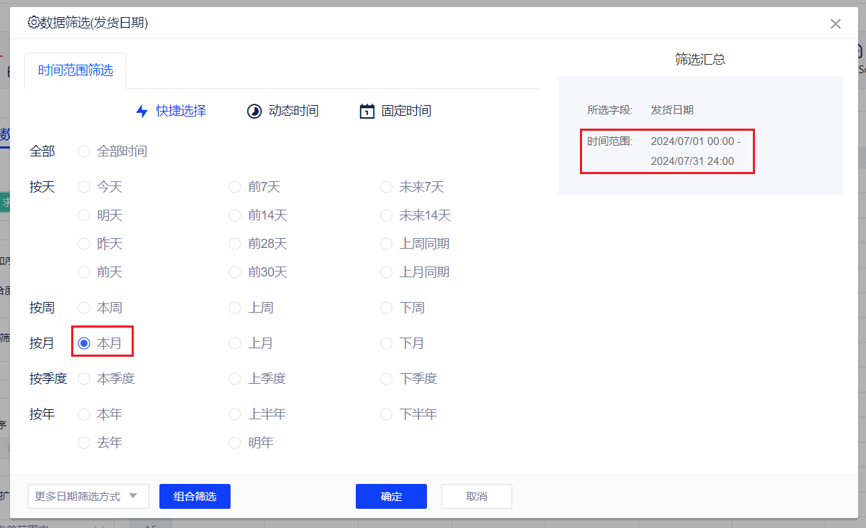The width and height of the screenshot is (866, 528).
Task: Select the 上周同期 radio option
Action: click(x=386, y=244)
